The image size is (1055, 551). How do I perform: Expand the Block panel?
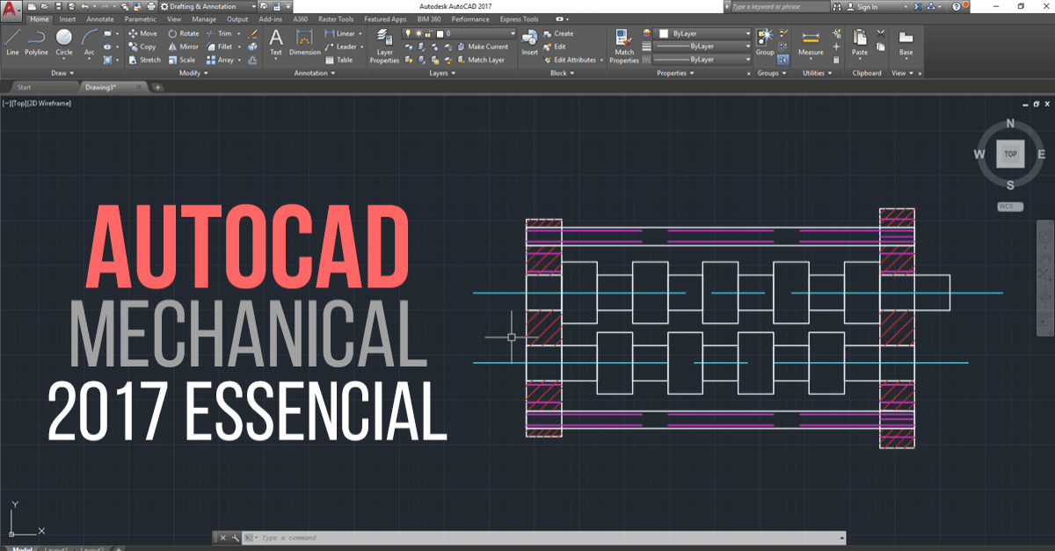click(x=561, y=73)
